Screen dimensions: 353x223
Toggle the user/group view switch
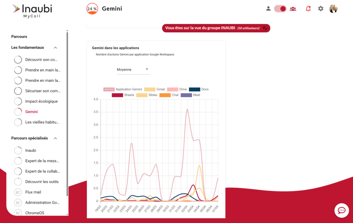tap(280, 9)
